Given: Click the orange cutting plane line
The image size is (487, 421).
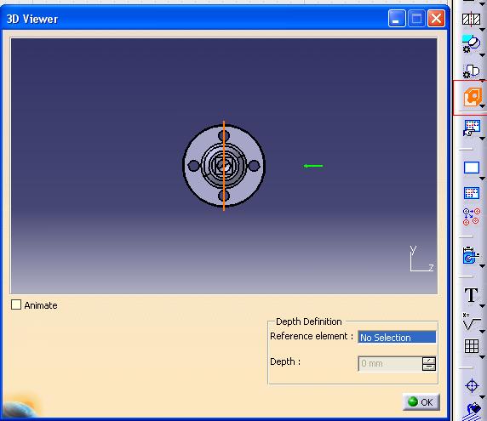Looking at the screenshot, I should tap(224, 166).
